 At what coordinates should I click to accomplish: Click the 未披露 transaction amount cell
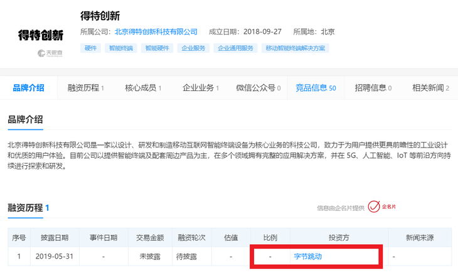tap(150, 256)
